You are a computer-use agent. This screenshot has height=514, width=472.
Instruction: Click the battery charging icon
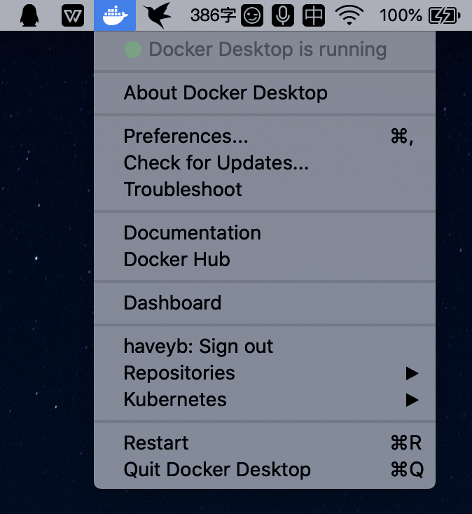point(445,15)
